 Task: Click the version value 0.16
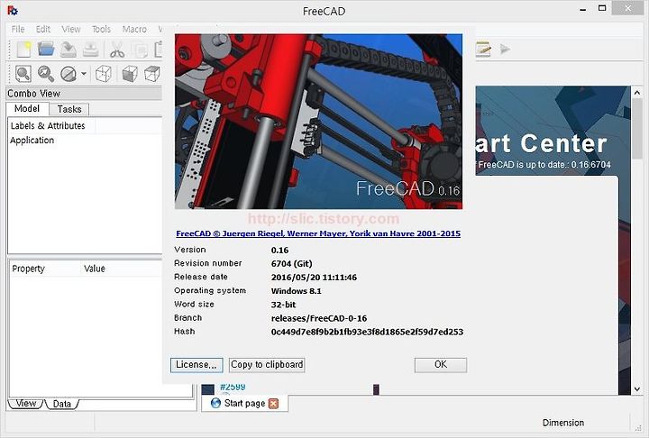pos(279,250)
